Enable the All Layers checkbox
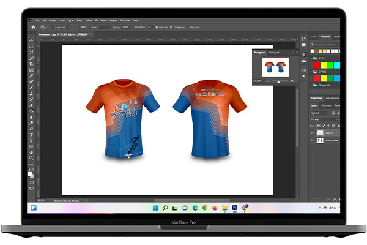 pos(188,28)
